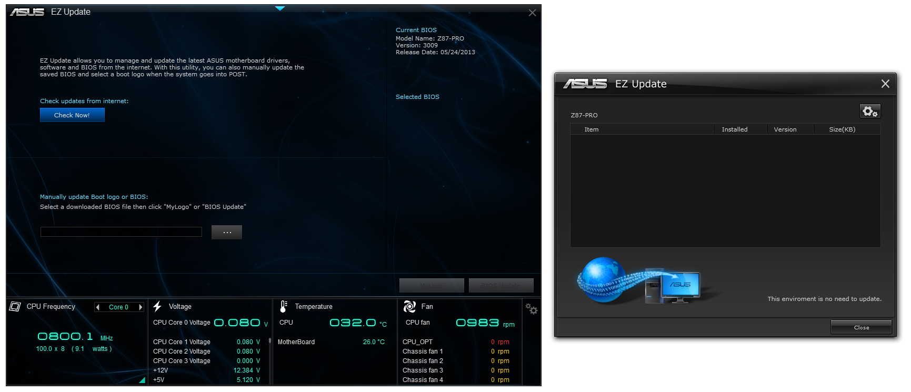Click "Model Name: Z87-PRO" text
This screenshot has width=911, height=392.
pos(430,38)
